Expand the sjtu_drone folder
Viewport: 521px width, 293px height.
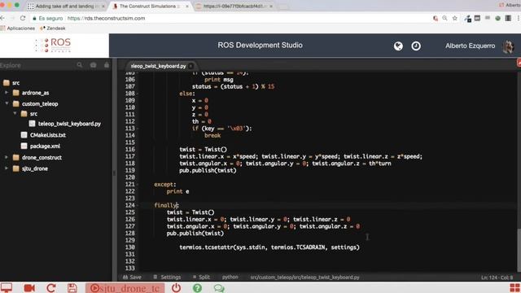pyautogui.click(x=7, y=168)
